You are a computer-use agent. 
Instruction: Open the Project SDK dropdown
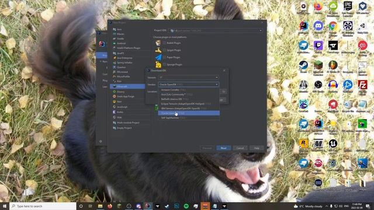tap(216, 30)
